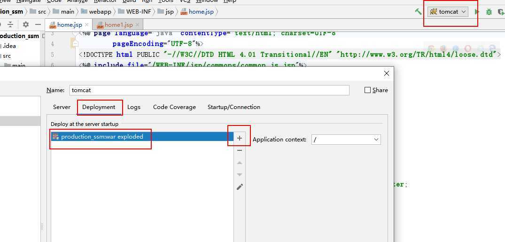The height and width of the screenshot is (242, 505).
Task: Edit the configuration Name field
Action: (x=210, y=90)
